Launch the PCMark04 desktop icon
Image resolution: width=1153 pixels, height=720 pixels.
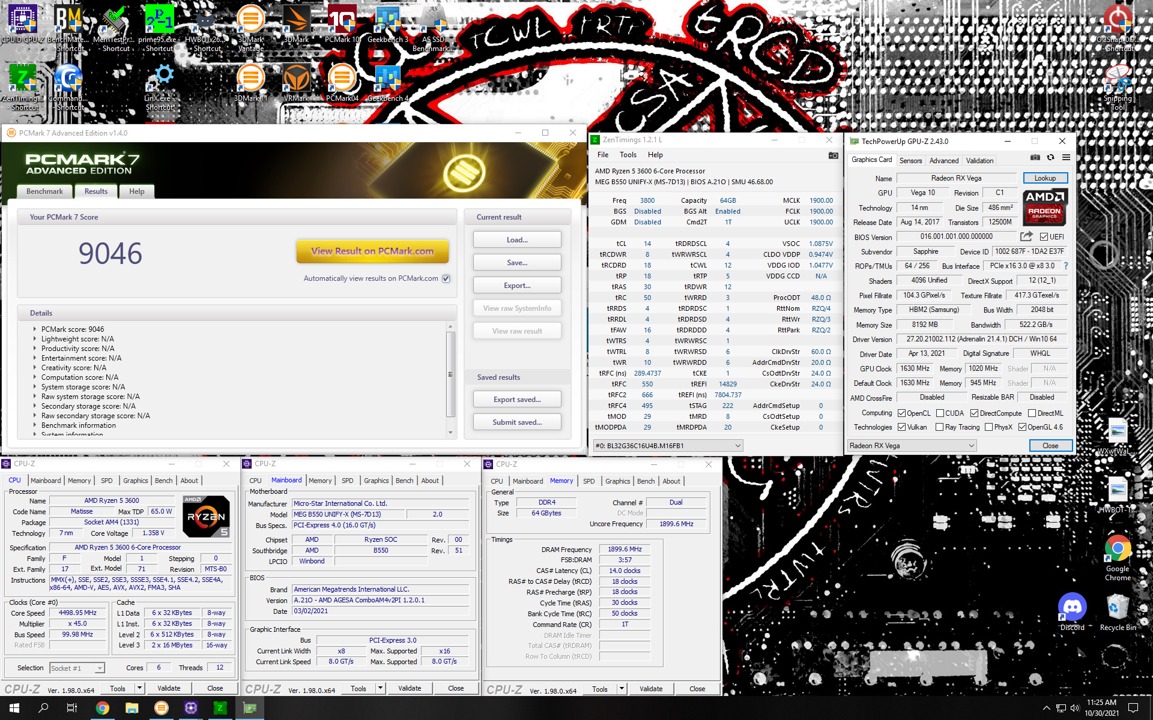342,83
